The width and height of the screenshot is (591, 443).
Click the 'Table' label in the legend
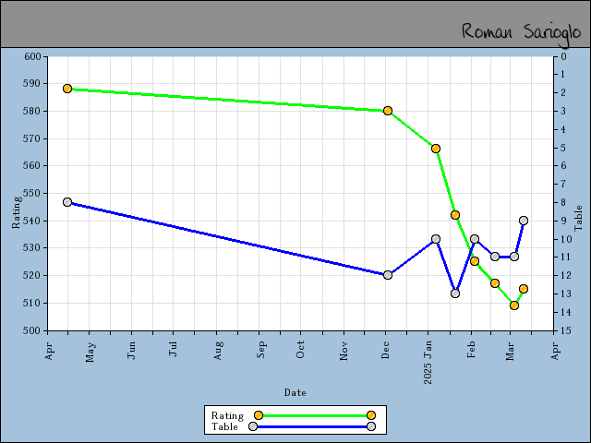[224, 426]
